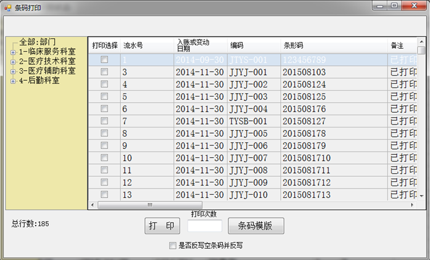The width and height of the screenshot is (430, 260).
Task: Select 全部:部门 root tree item
Action: pyautogui.click(x=37, y=42)
